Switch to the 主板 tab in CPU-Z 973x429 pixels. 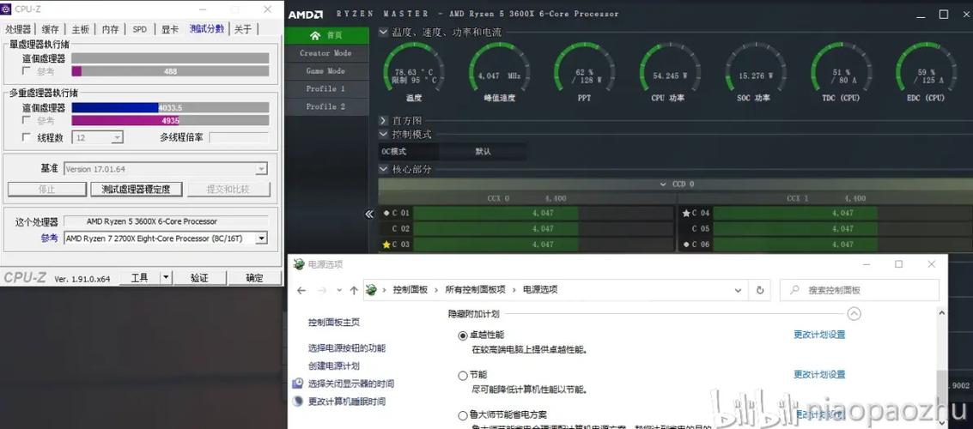[81, 29]
